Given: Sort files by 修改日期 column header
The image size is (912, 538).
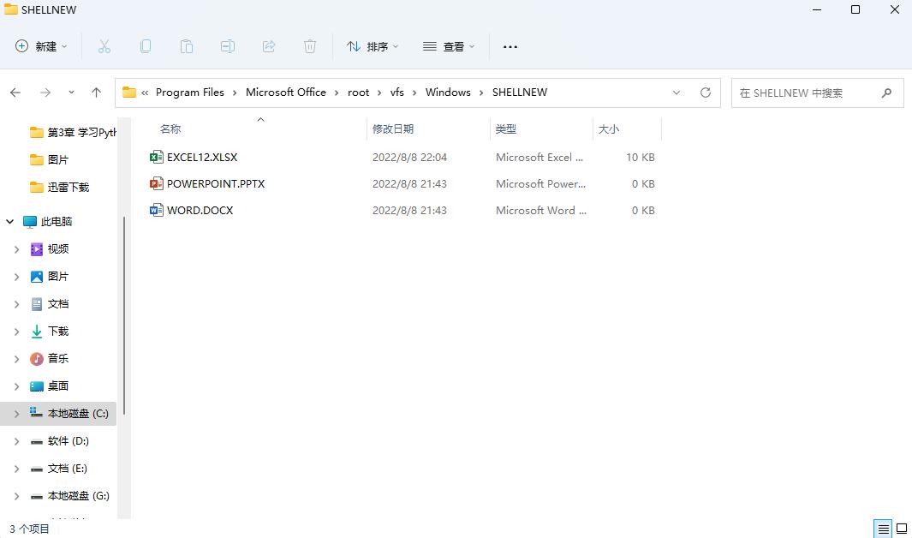Looking at the screenshot, I should (x=393, y=129).
